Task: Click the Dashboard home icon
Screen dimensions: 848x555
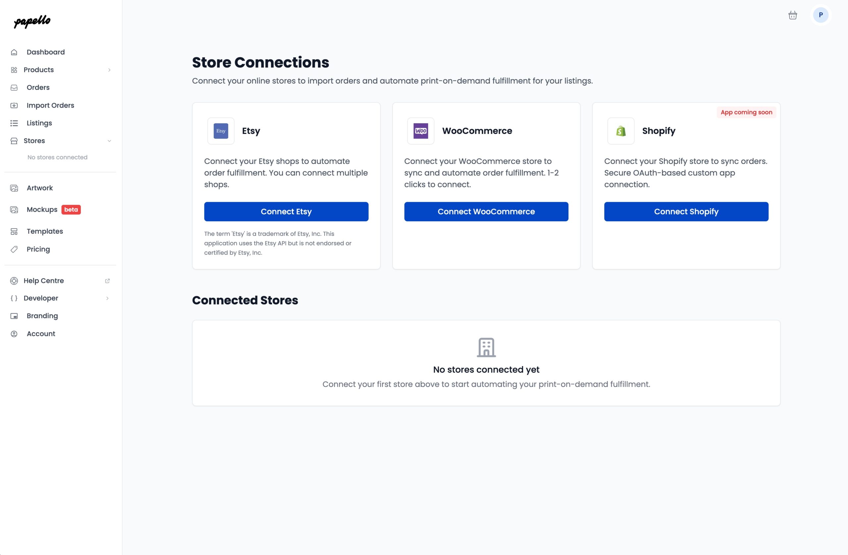Action: [x=14, y=52]
